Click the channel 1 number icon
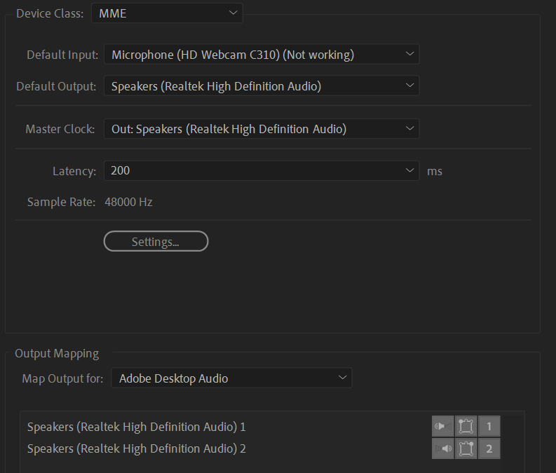Image resolution: width=556 pixels, height=473 pixels. click(489, 426)
